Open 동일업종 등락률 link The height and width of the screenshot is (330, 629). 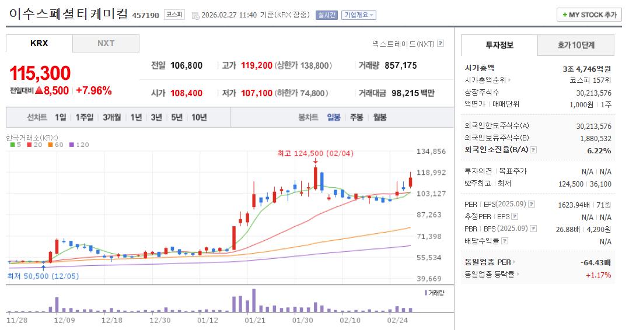pyautogui.click(x=489, y=275)
